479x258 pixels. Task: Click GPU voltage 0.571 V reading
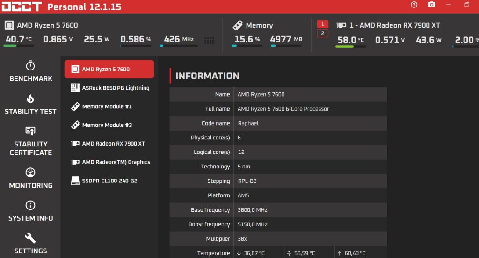[x=390, y=40]
